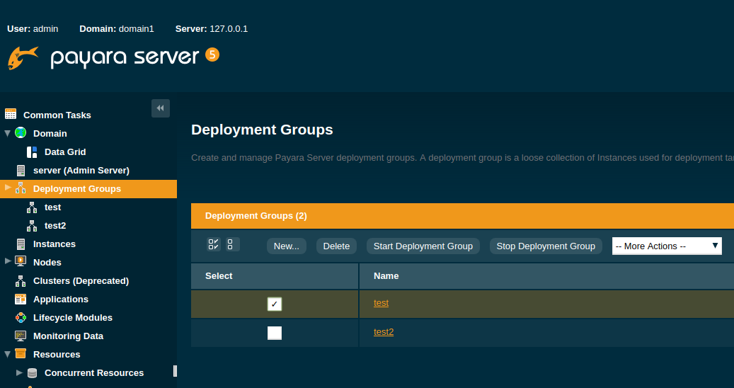The image size is (734, 388).
Task: Collapse the sidebar with double-arrow button
Action: pyautogui.click(x=161, y=108)
